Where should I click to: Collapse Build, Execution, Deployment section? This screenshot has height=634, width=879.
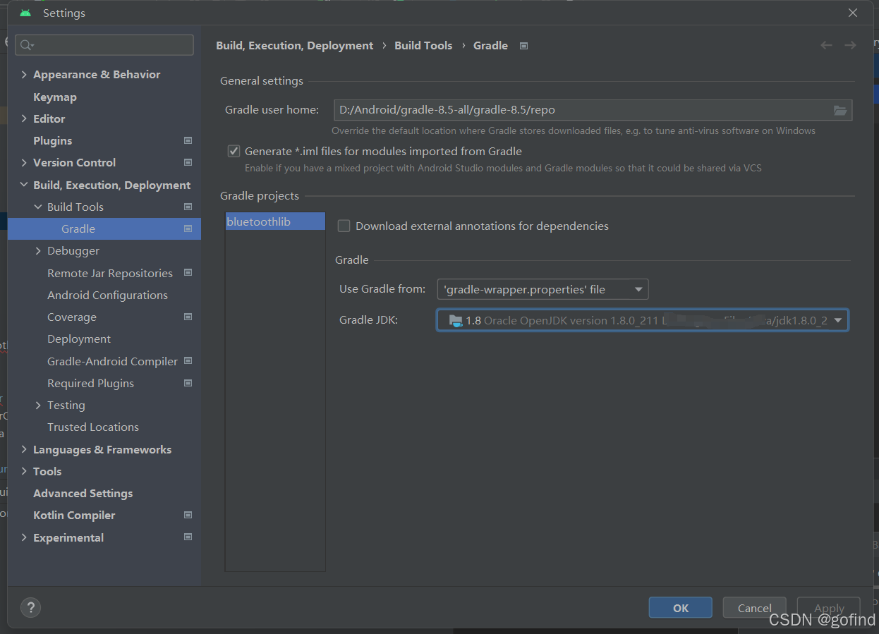pyautogui.click(x=25, y=185)
